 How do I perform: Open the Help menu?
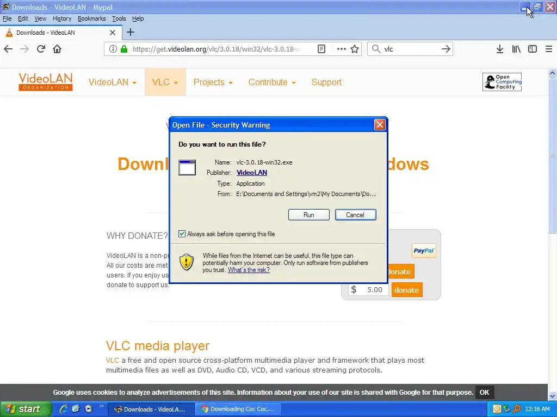[138, 18]
